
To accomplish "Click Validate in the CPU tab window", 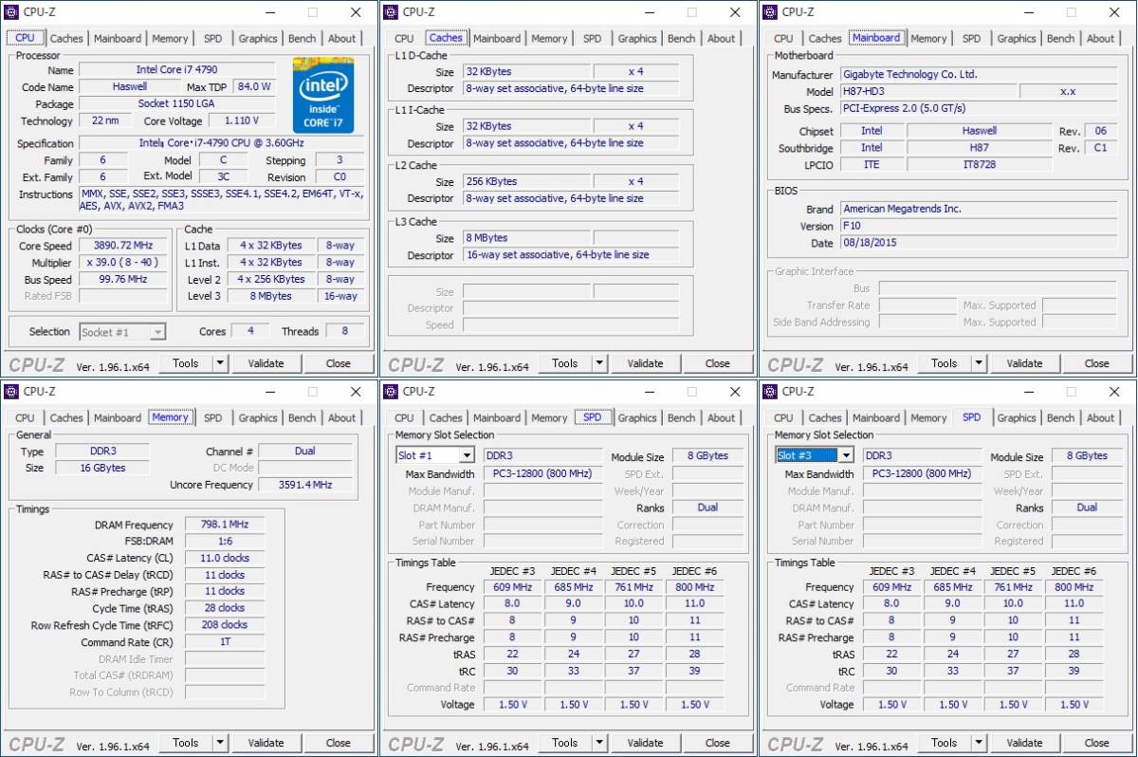I will coord(266,363).
